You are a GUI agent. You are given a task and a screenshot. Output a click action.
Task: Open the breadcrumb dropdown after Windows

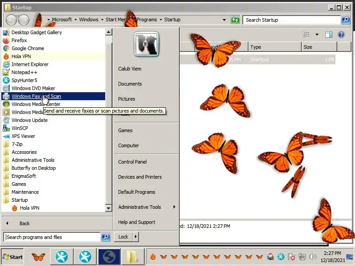[x=102, y=20]
